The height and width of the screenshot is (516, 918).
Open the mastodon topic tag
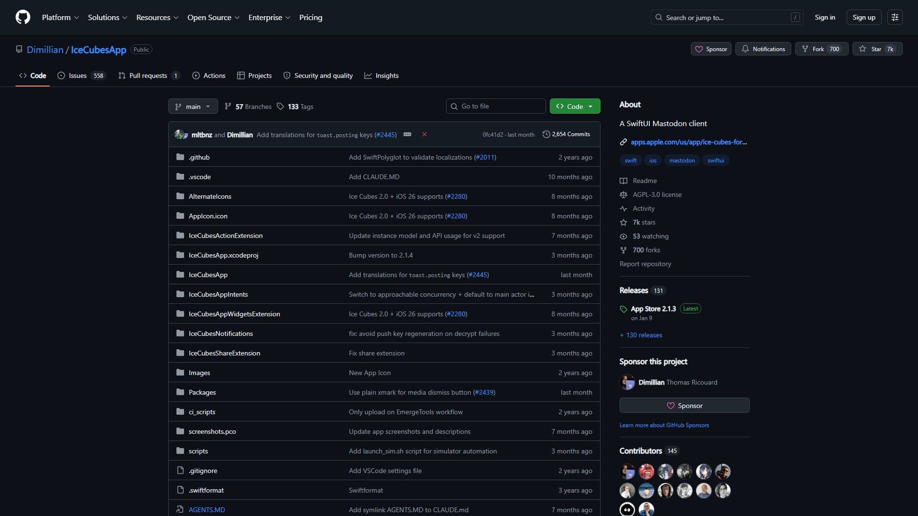click(682, 161)
